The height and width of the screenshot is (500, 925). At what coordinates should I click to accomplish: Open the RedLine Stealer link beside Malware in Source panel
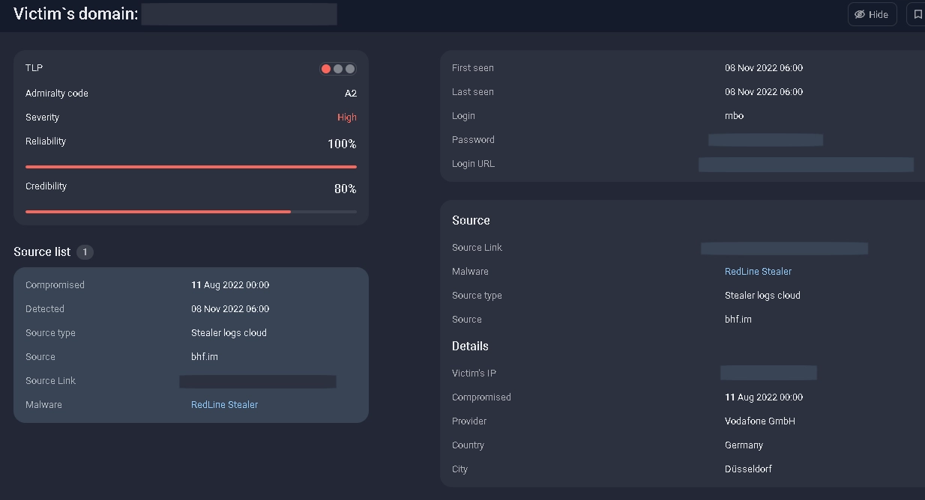[758, 272]
